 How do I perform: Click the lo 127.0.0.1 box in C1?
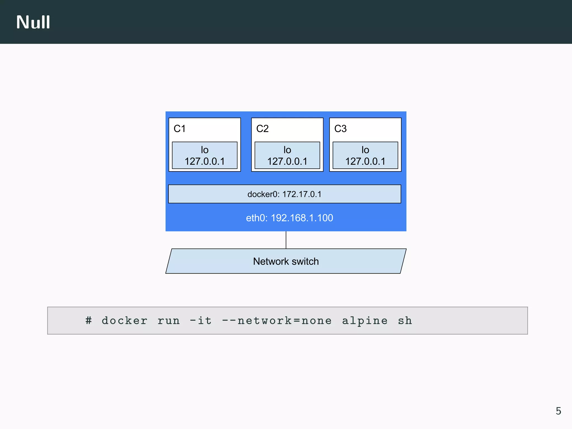(x=204, y=155)
